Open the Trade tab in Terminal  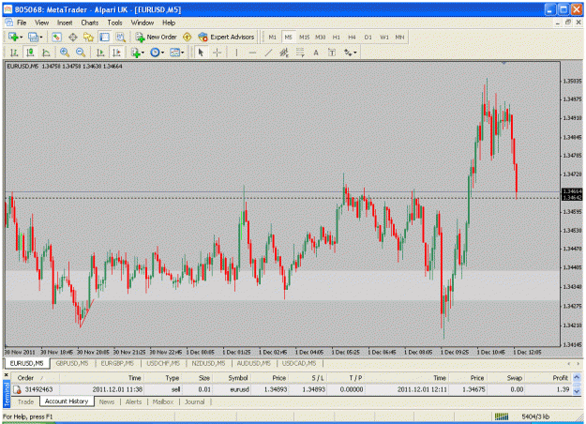point(25,401)
